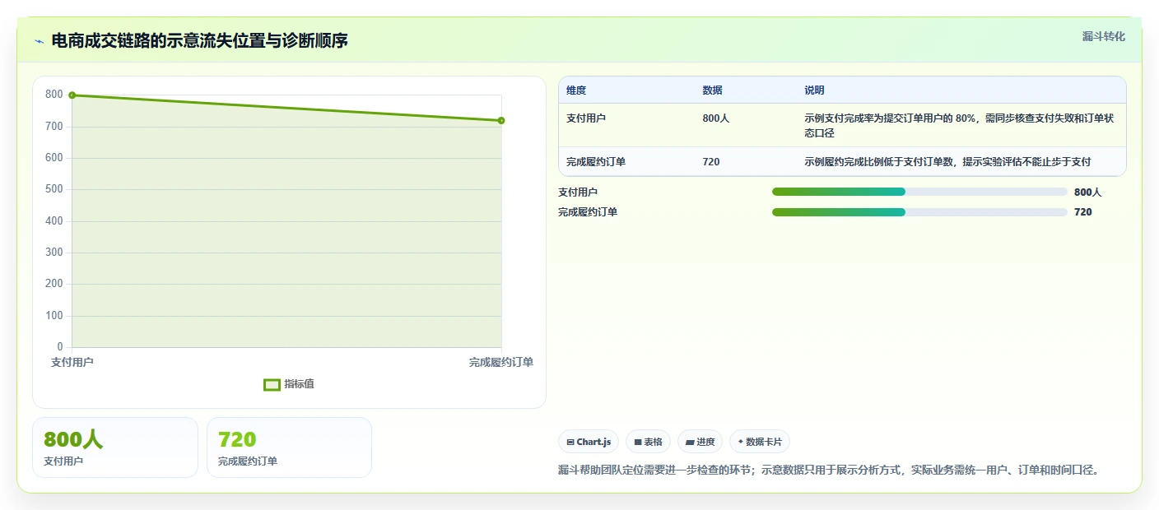Screen dimensions: 1159x510
Task: Click the 800人 value beside progress bar
Action: point(1087,192)
